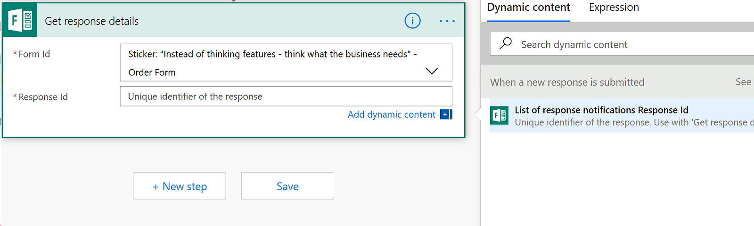This screenshot has width=754, height=226.
Task: Click the Add dynamic content link
Action: click(391, 114)
